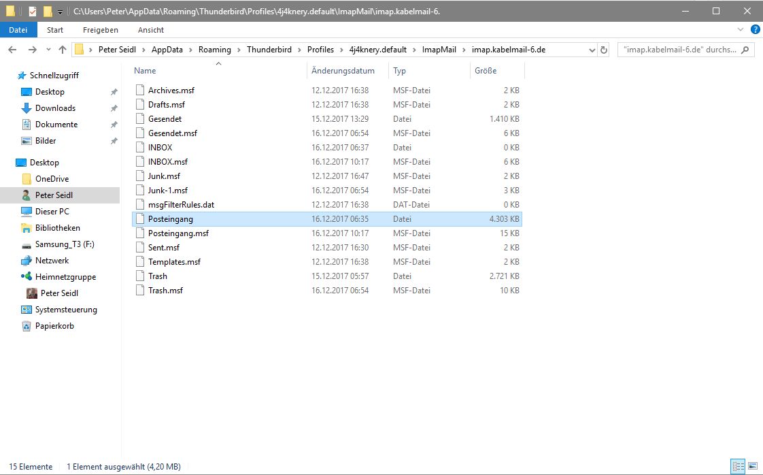Open Samsung_T3 (F:) drive

pyautogui.click(x=64, y=244)
